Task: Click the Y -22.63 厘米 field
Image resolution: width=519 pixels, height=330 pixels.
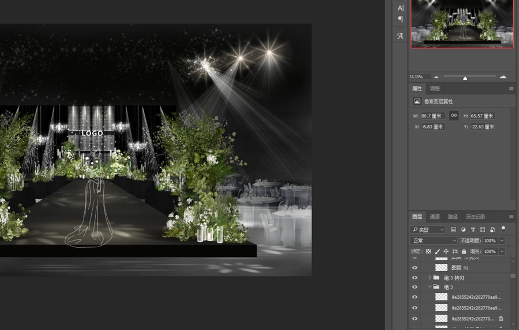Action: coord(482,127)
